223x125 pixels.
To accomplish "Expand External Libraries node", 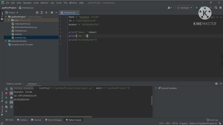I will (6, 41).
